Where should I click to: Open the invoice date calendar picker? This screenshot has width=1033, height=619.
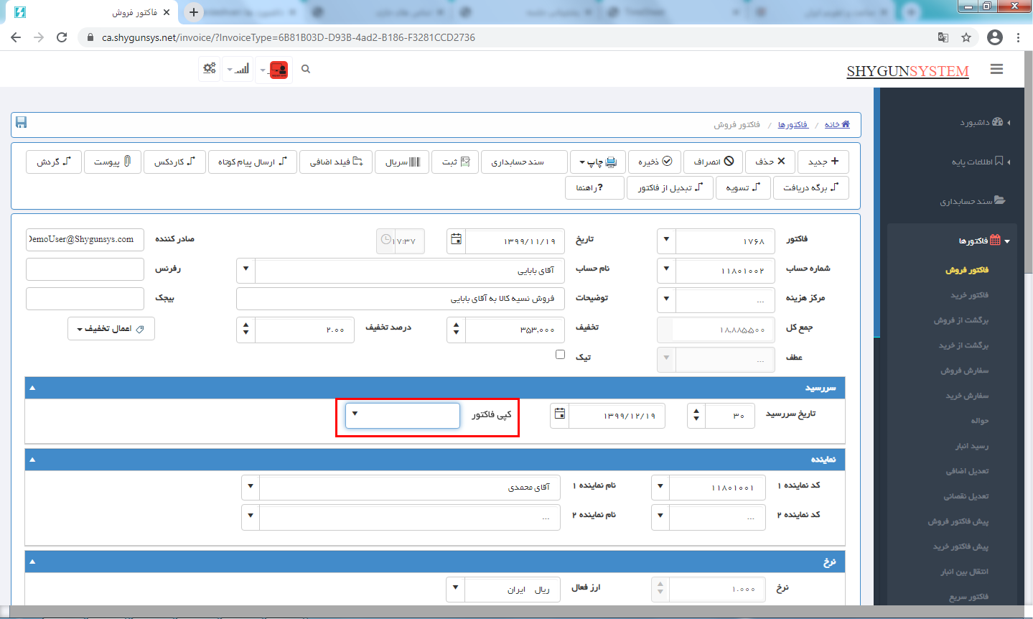pos(456,240)
